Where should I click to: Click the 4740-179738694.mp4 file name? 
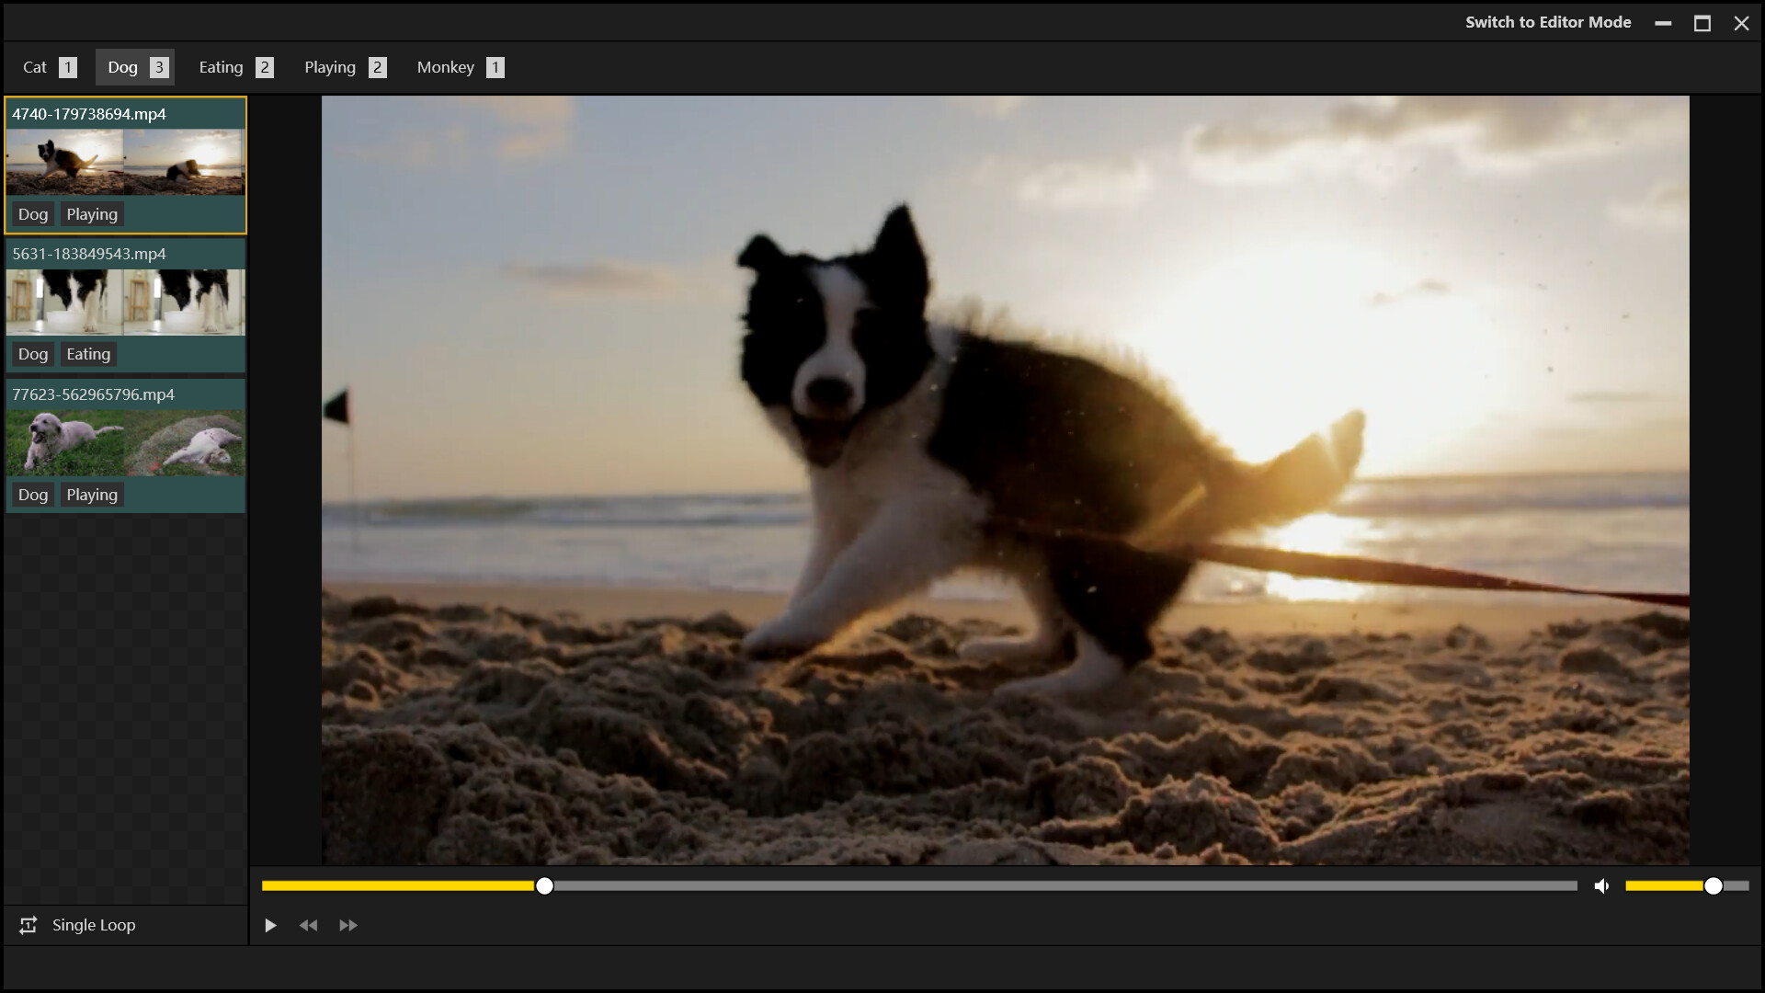pos(89,114)
